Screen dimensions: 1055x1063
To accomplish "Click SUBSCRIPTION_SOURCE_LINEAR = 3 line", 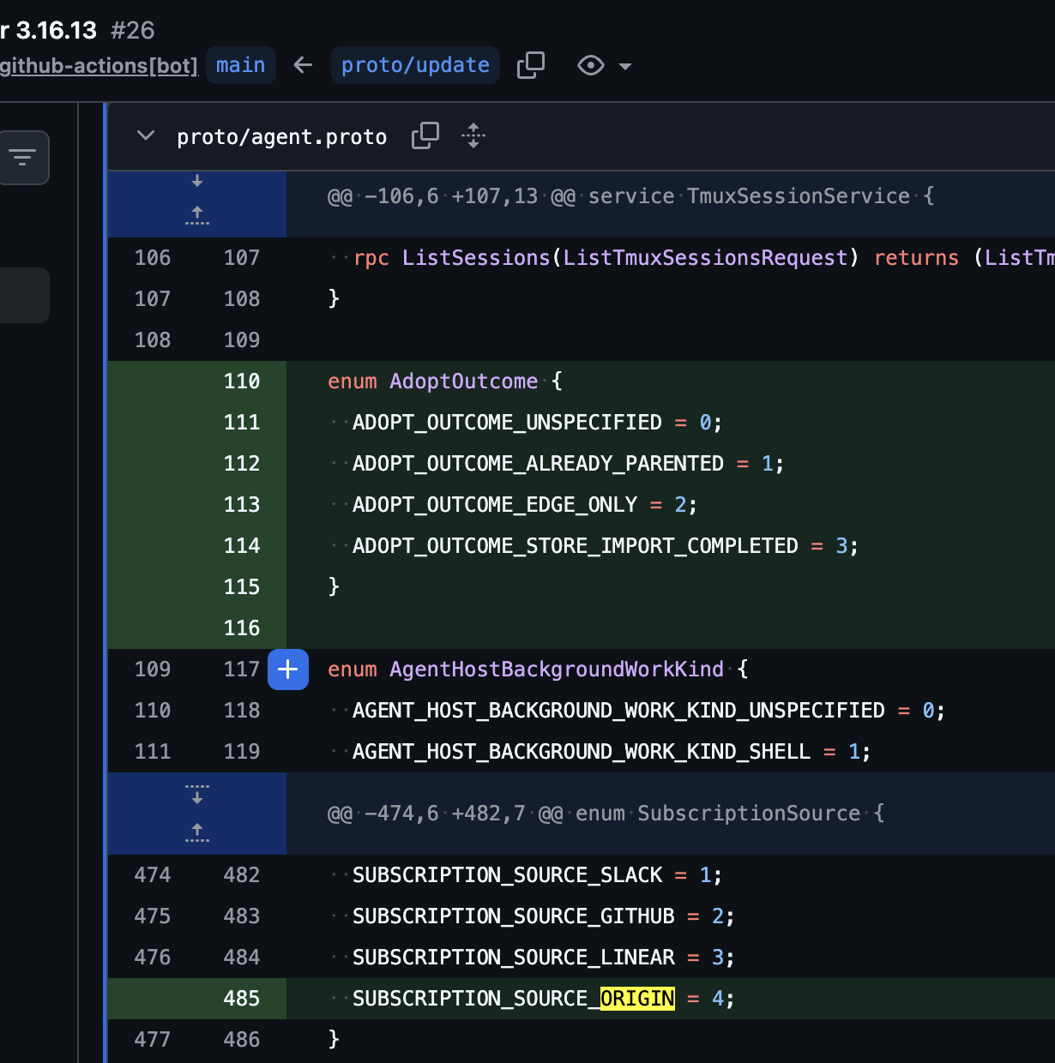I will click(543, 958).
